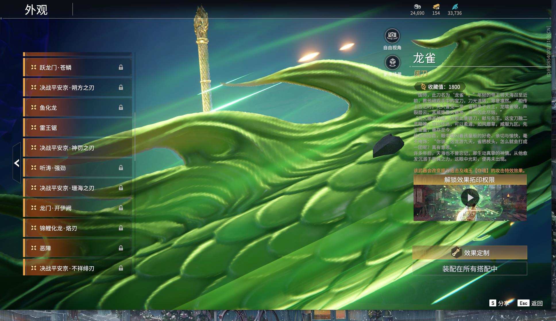Click the change scene cube icon
556x321 pixels.
click(x=392, y=63)
